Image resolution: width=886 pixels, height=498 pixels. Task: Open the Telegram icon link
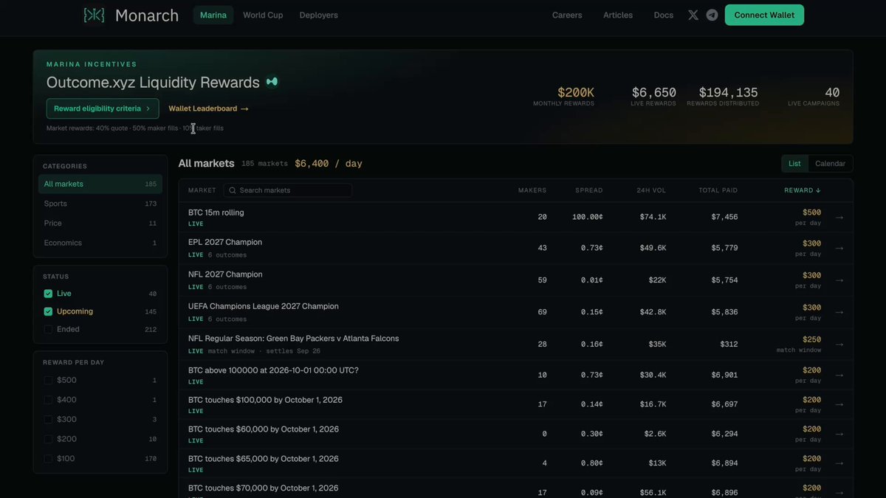[x=712, y=15]
